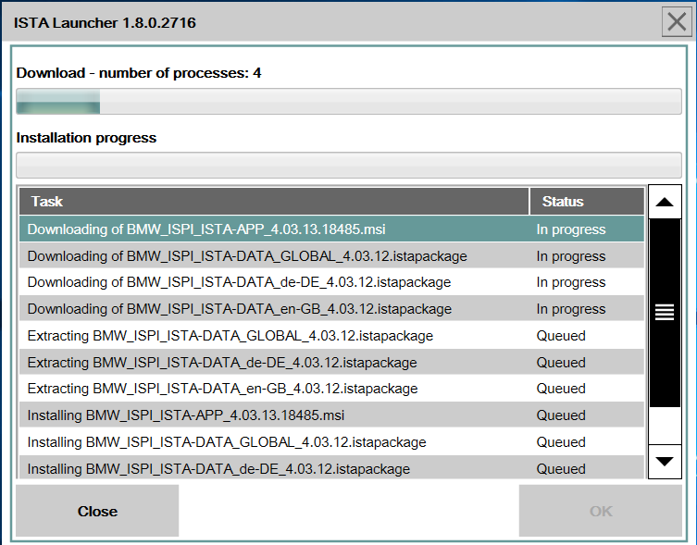The width and height of the screenshot is (697, 545).
Task: Click the grayed OK button
Action: pyautogui.click(x=600, y=511)
